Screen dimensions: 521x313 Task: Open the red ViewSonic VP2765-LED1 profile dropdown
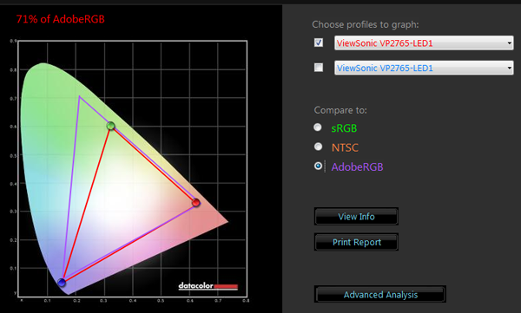(424, 43)
